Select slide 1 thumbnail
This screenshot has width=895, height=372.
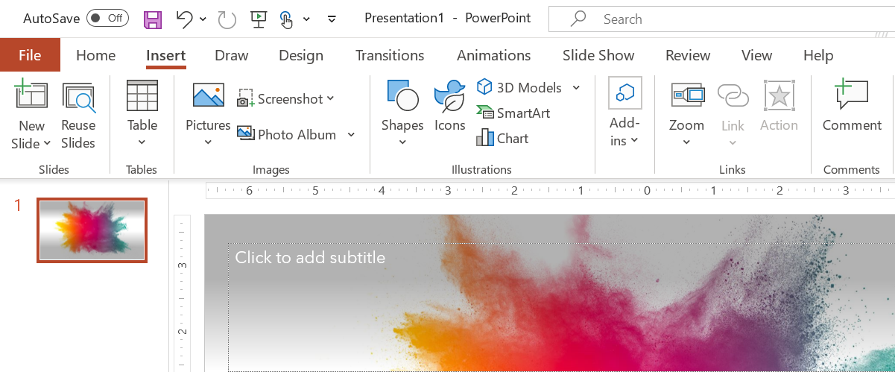(92, 230)
